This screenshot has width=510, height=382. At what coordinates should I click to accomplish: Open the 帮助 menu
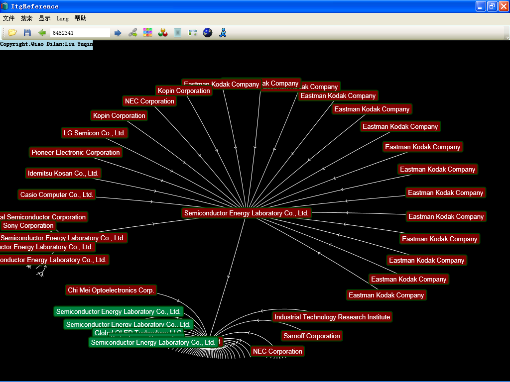(80, 18)
